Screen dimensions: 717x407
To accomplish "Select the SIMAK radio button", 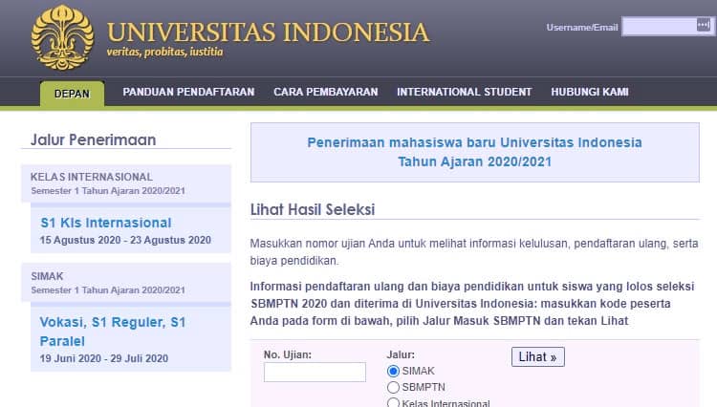I will coord(393,371).
